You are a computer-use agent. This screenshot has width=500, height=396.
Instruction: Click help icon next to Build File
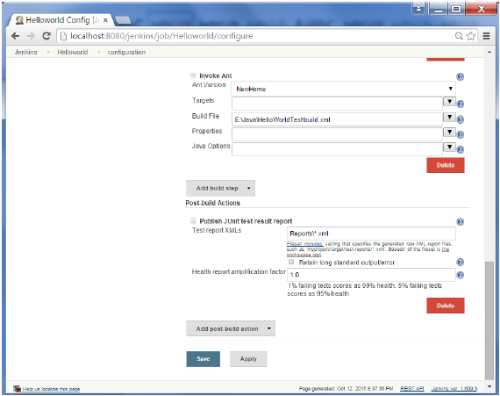pos(460,119)
